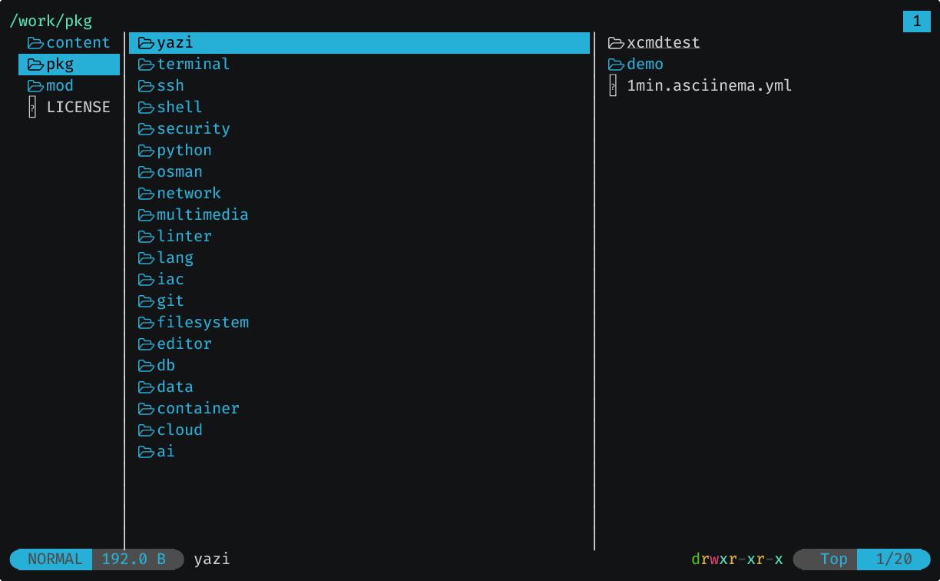Click the file icon beside 1min.asciinema.yml

point(613,86)
